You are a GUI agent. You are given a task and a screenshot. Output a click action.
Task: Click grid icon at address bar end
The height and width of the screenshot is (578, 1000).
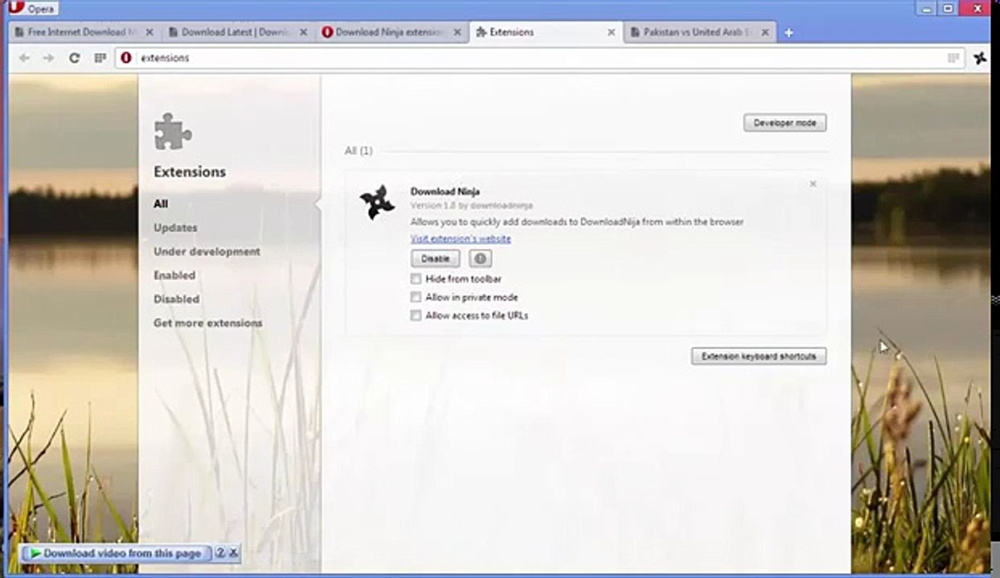[953, 58]
